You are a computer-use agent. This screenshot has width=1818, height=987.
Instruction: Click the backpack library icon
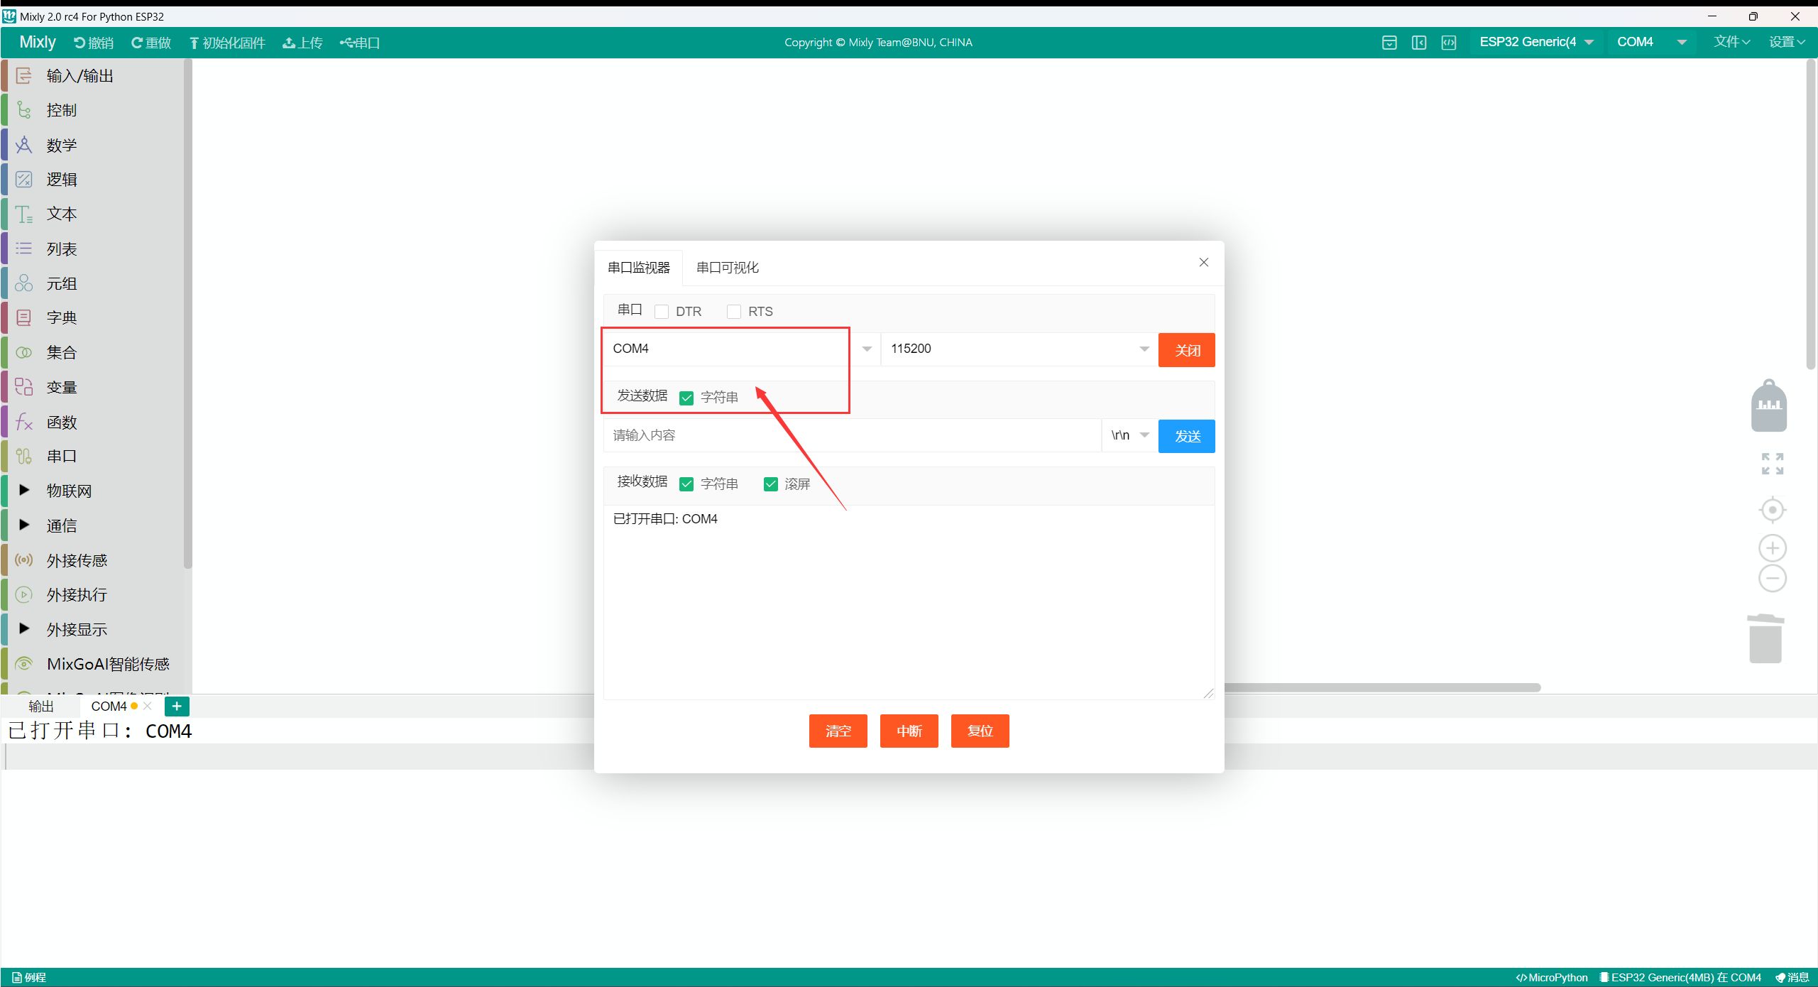point(1768,406)
